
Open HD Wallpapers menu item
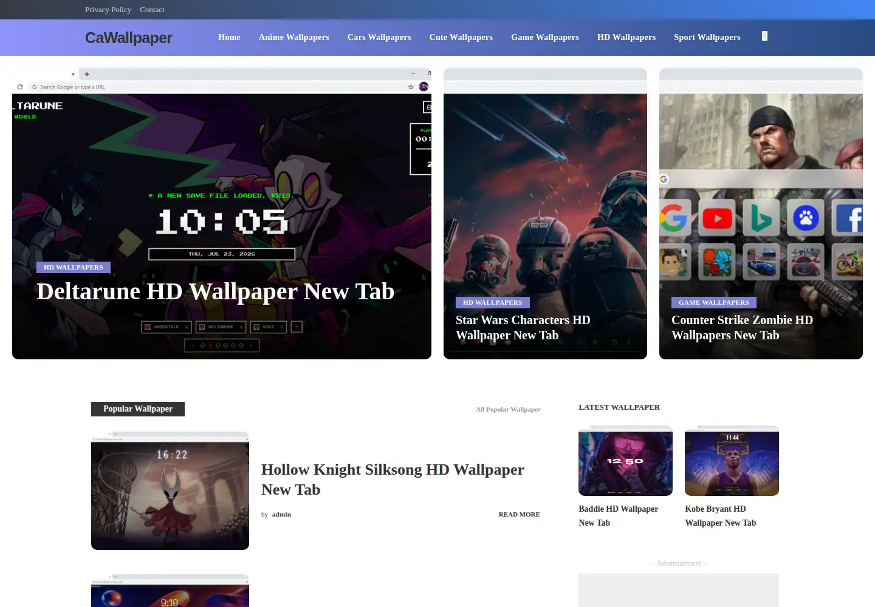coord(626,37)
